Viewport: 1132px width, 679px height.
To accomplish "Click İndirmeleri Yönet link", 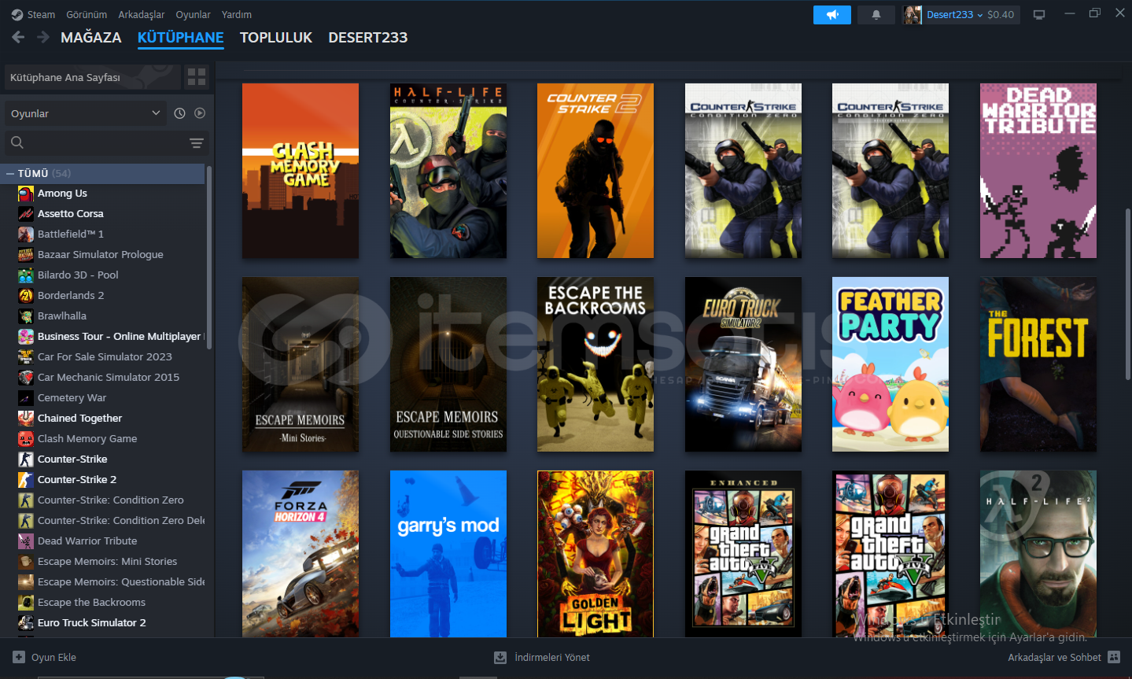I will point(552,657).
